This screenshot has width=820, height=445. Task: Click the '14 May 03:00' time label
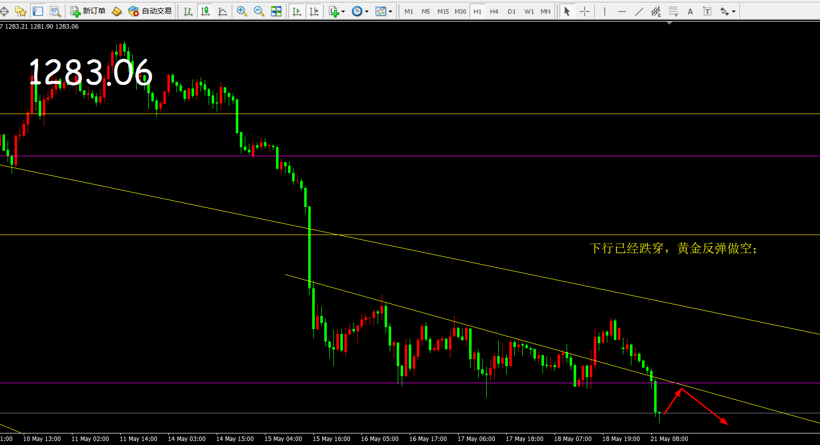pyautogui.click(x=187, y=438)
